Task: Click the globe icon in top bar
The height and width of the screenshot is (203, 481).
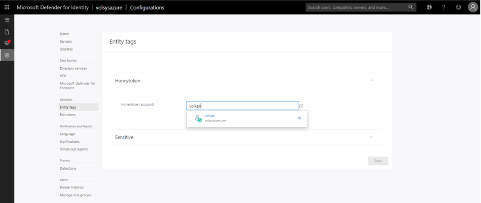Action: click(x=429, y=8)
